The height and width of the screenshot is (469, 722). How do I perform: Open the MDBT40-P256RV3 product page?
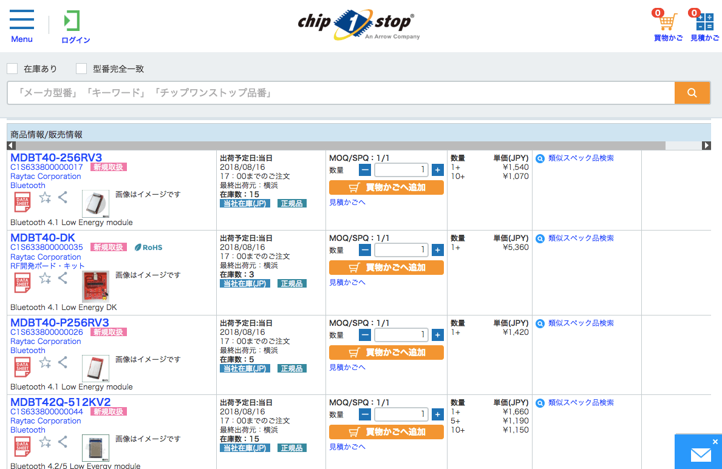point(60,322)
